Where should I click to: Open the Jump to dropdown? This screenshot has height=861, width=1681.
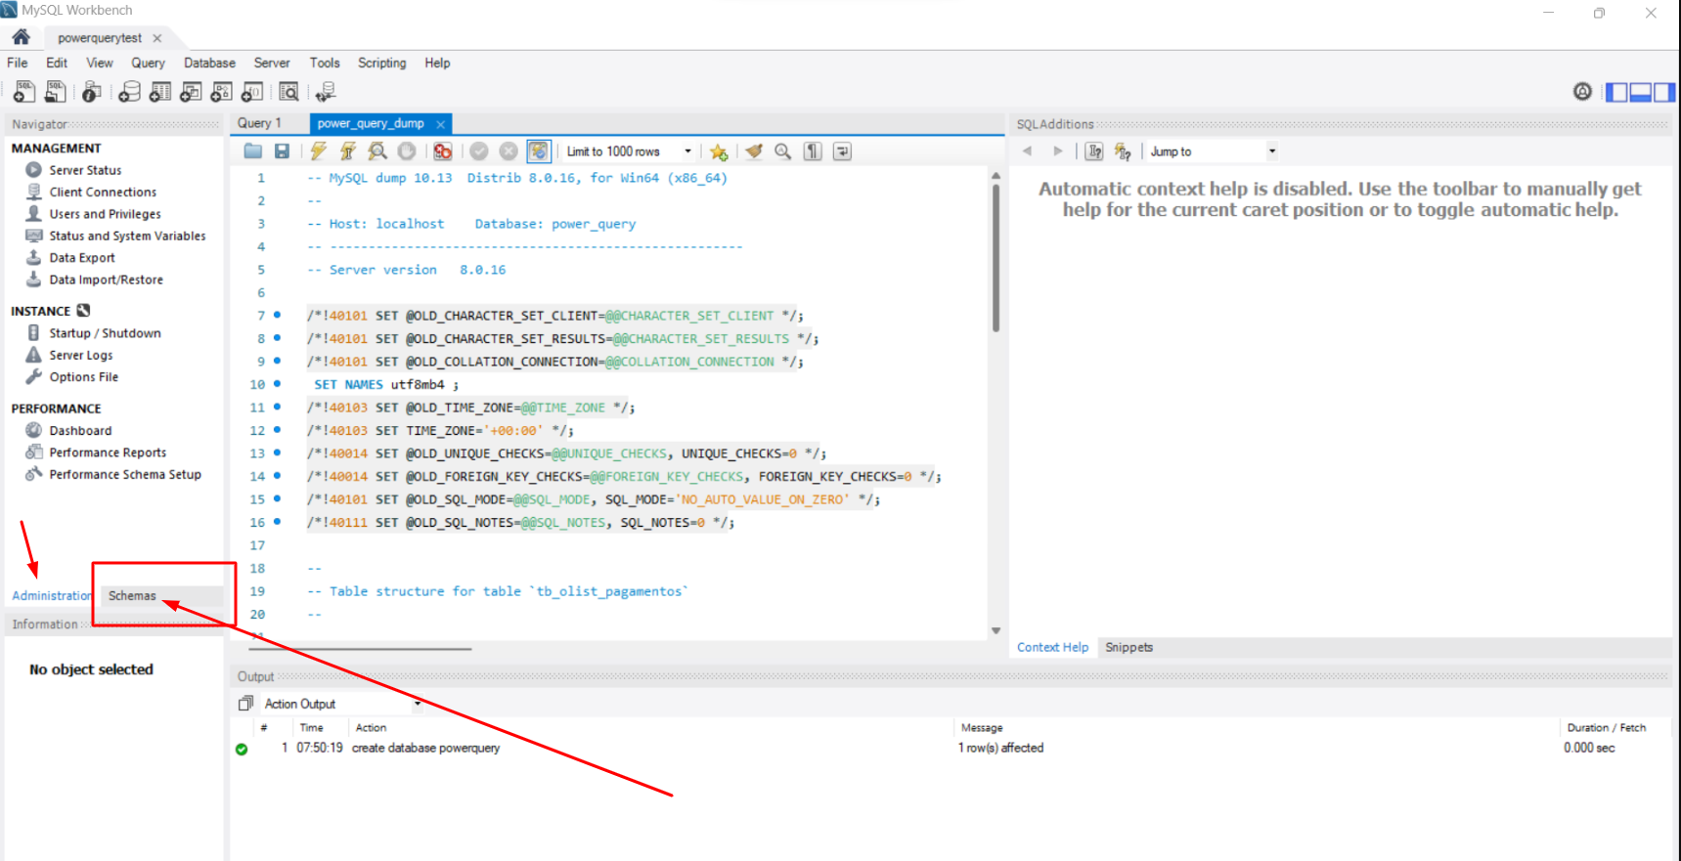[1213, 151]
